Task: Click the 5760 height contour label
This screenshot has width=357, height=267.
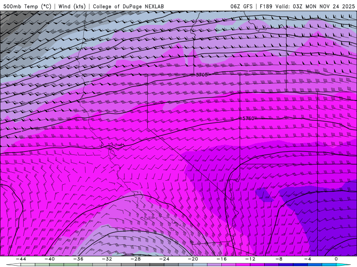Action: 248,118
